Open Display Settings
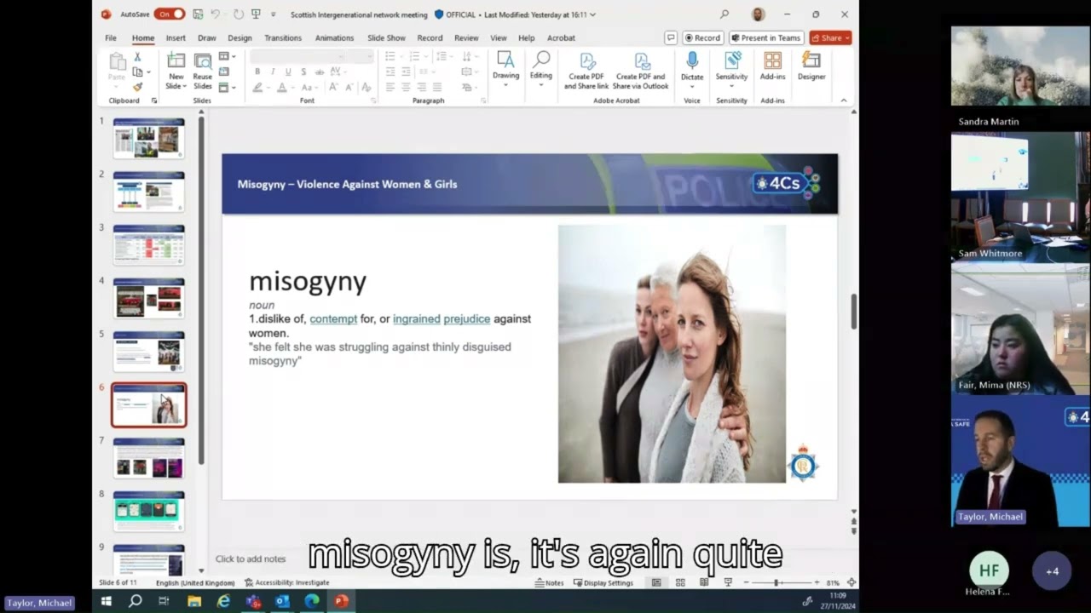The image size is (1091, 613). point(603,583)
